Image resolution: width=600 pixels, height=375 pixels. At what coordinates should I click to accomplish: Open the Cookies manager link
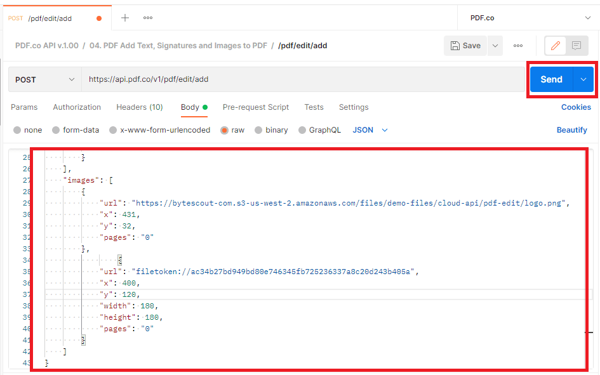coord(575,107)
